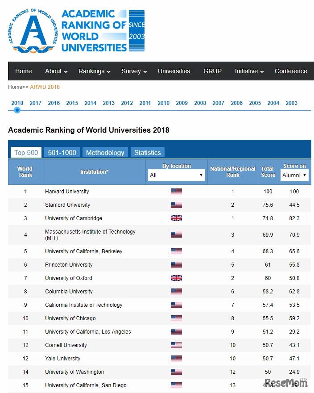Click the Total Score column header
This screenshot has width=314, height=393.
pos(268,171)
